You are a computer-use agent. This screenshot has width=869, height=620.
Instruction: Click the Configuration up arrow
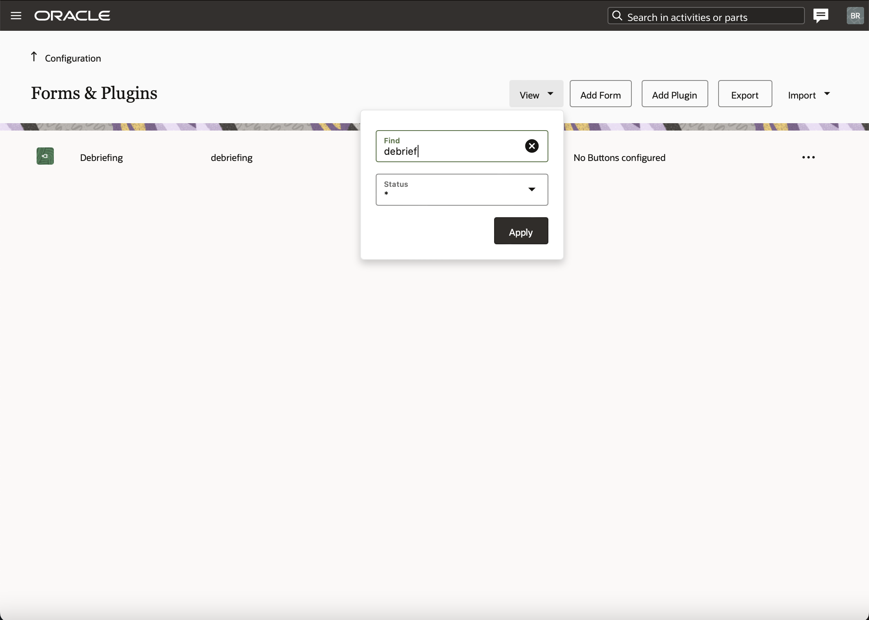[x=34, y=57]
